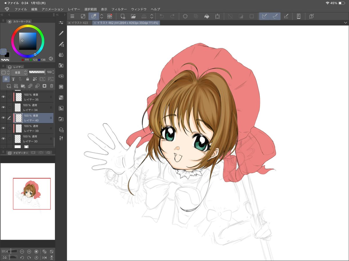Open the mixer sliders palette icon
The width and height of the screenshot is (349, 261).
tap(61, 138)
